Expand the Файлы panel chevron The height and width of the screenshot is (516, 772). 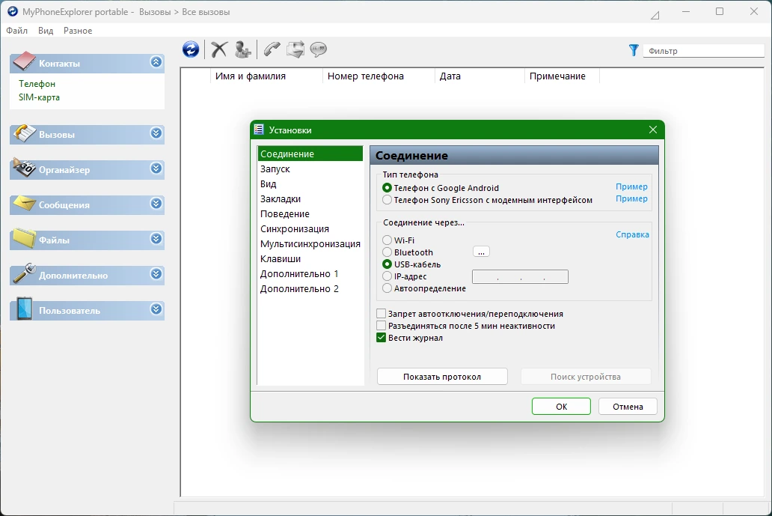click(x=156, y=239)
